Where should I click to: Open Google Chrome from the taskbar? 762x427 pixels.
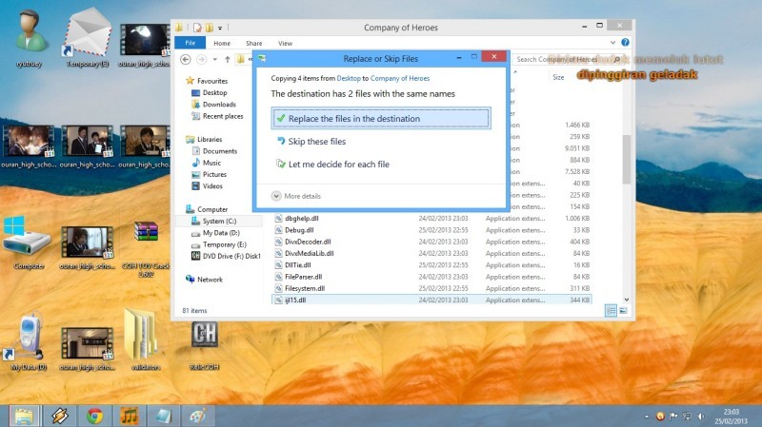pos(94,416)
